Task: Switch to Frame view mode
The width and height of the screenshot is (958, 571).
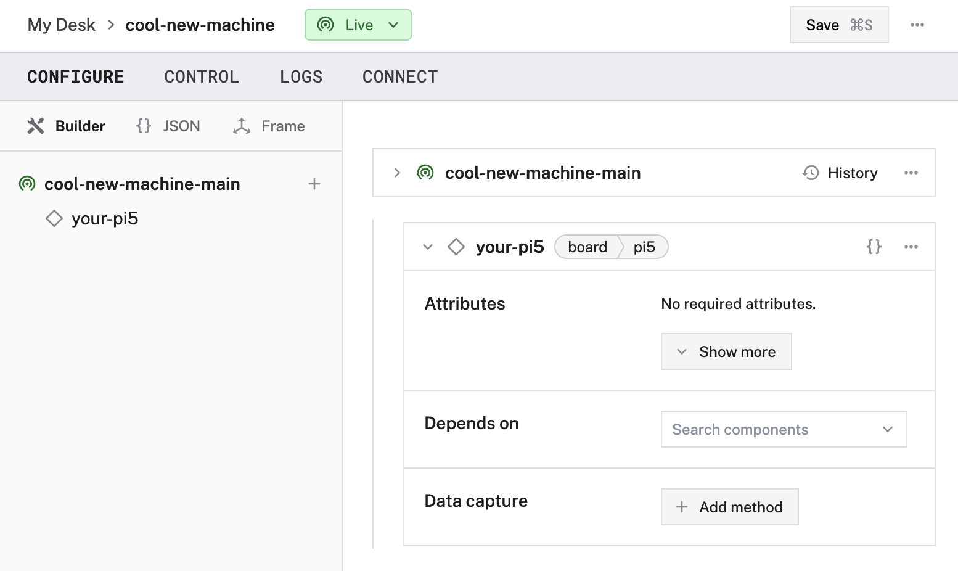Action: pyautogui.click(x=269, y=126)
